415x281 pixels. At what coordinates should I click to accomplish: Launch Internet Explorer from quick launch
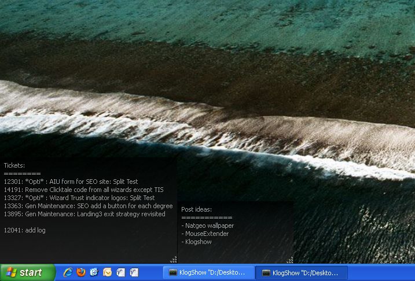coord(68,272)
